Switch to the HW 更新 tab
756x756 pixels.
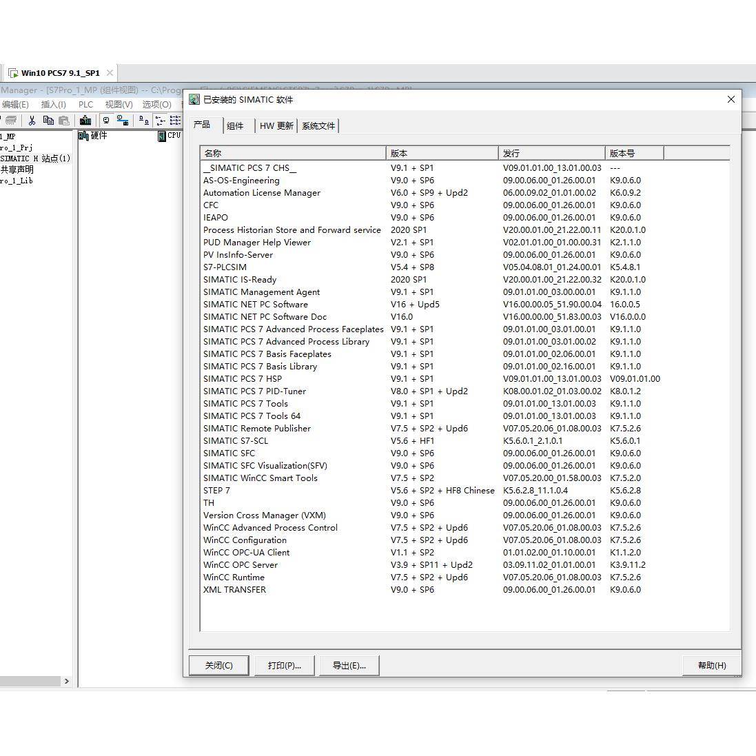(x=276, y=126)
